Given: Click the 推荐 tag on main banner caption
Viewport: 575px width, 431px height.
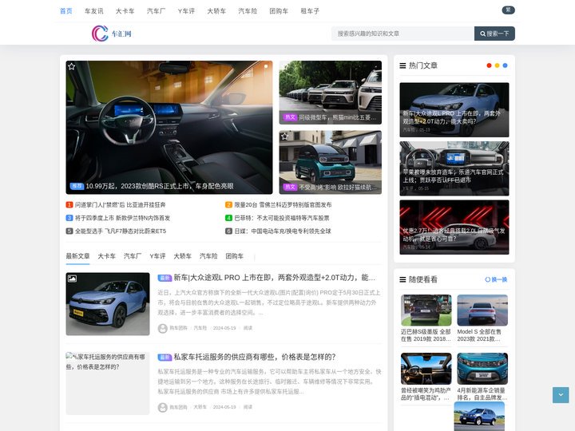Looking at the screenshot, I should coord(77,186).
